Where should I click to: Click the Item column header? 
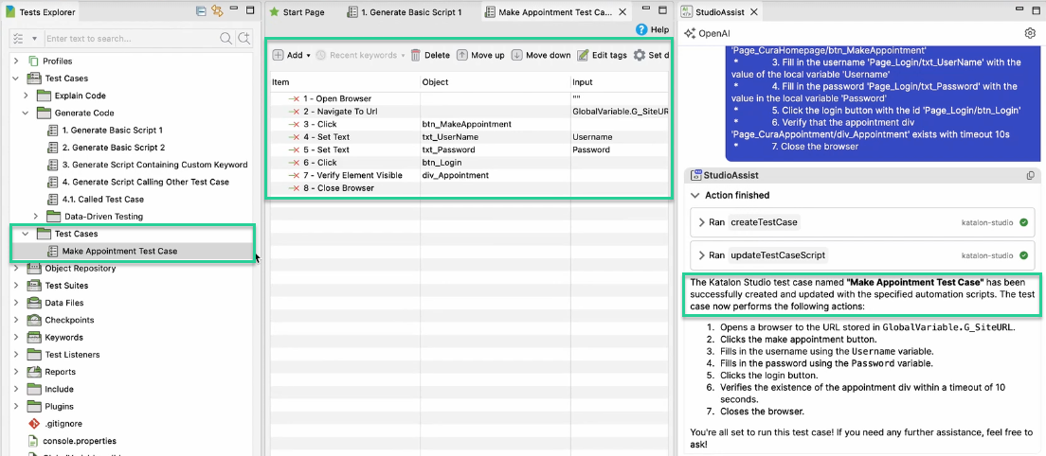pos(345,82)
